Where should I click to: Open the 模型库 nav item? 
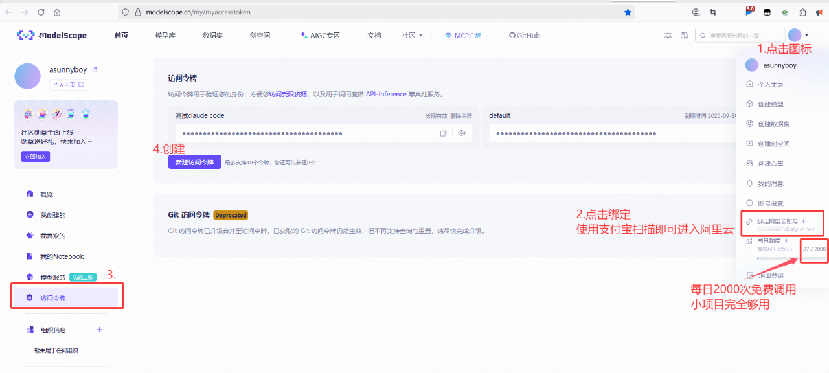(165, 36)
